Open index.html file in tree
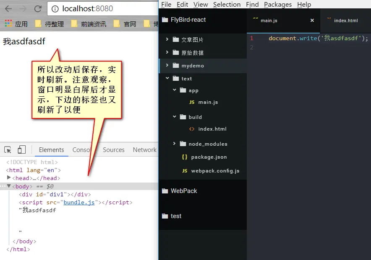The image size is (371, 260). click(212, 129)
